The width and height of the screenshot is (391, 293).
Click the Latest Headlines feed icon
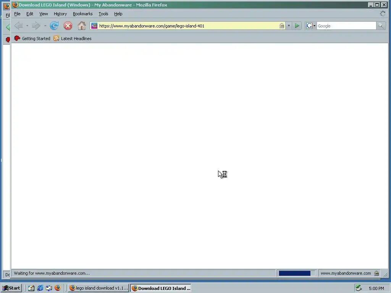pyautogui.click(x=57, y=39)
